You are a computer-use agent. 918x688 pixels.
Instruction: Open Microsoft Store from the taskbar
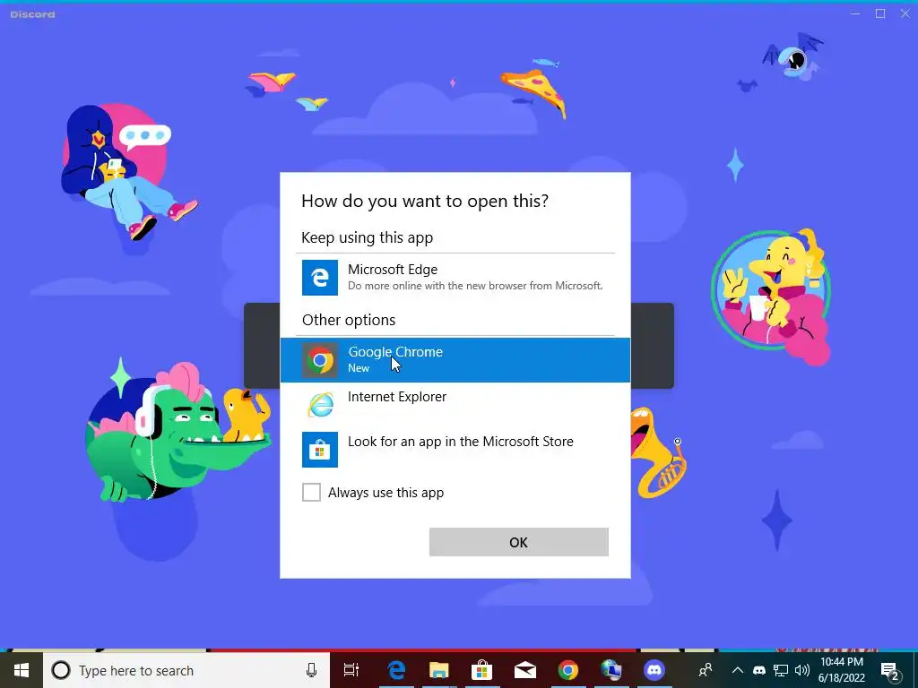(x=481, y=670)
